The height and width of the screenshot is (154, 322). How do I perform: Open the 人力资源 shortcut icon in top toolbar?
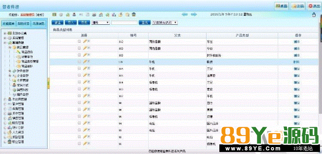coord(121,14)
